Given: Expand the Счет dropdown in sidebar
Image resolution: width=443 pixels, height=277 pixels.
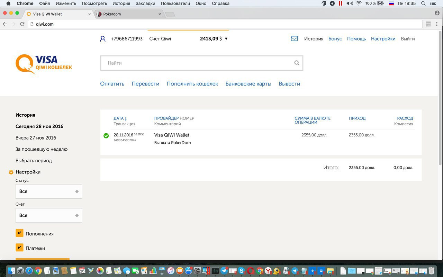Looking at the screenshot, I should point(49,215).
